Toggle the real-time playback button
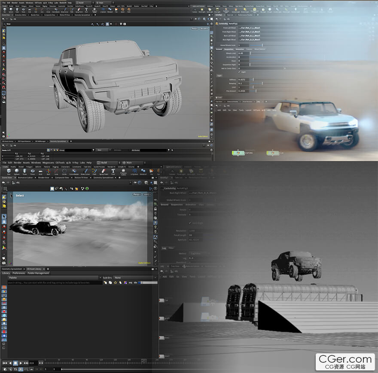The height and width of the screenshot is (373, 378). 21,369
